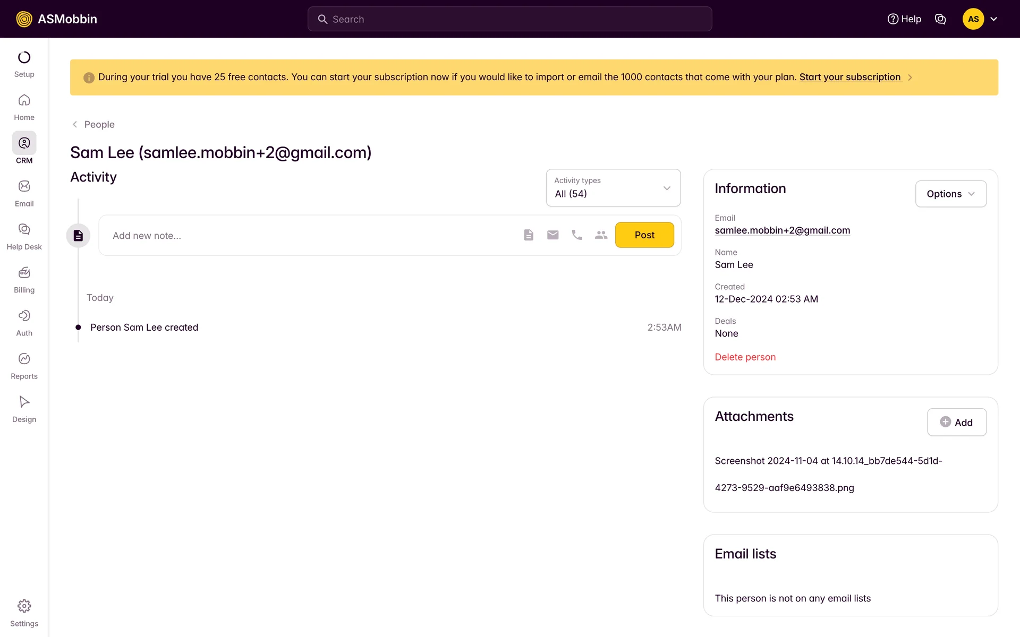The height and width of the screenshot is (637, 1020).
Task: Add a new attachment
Action: click(x=956, y=423)
